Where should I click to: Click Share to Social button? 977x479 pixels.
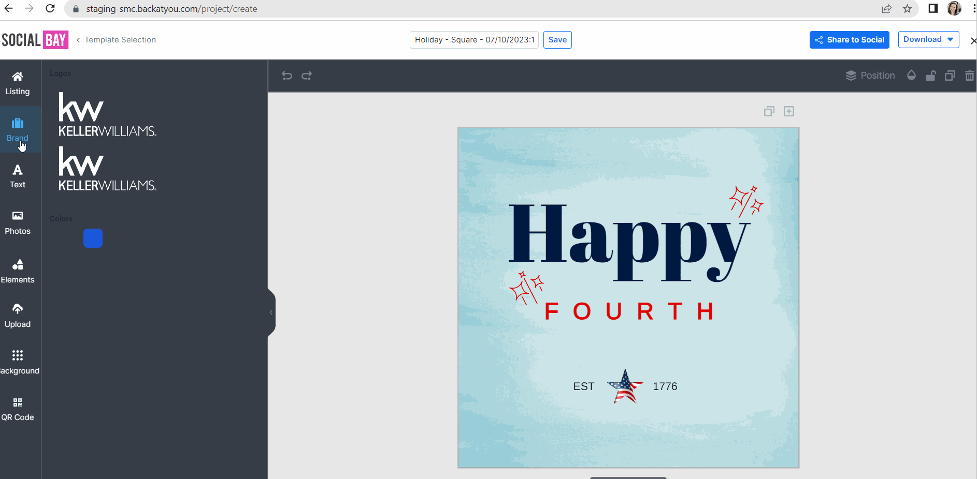(x=849, y=40)
